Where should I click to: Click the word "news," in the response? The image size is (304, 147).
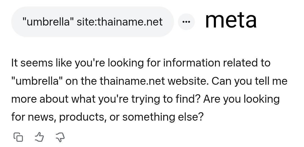pyautogui.click(x=42, y=117)
